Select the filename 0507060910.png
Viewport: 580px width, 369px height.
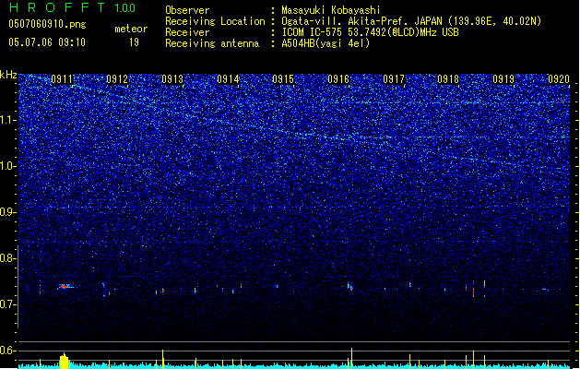pyautogui.click(x=47, y=24)
